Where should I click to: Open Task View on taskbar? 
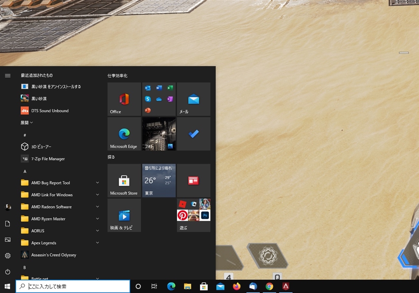(154, 286)
